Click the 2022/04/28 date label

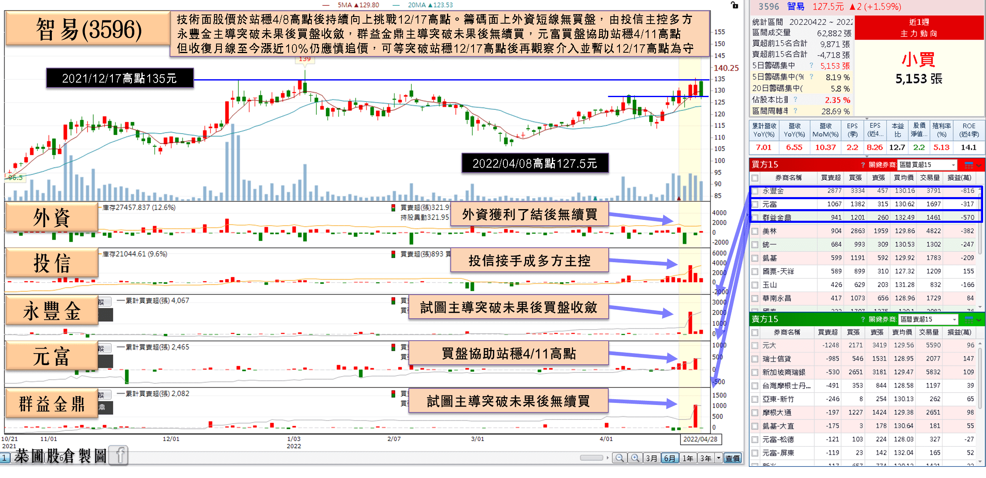700,439
